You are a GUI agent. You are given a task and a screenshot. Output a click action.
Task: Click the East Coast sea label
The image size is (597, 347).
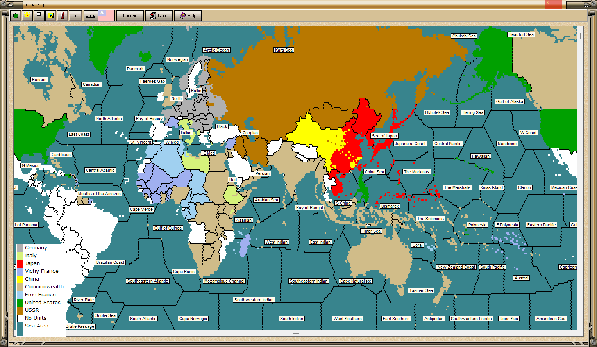tap(79, 134)
